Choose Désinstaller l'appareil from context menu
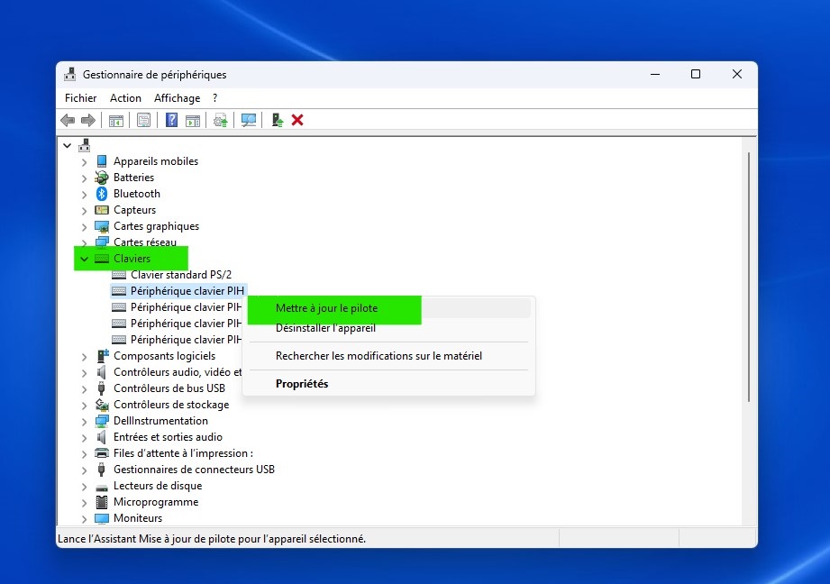Image resolution: width=830 pixels, height=584 pixels. click(x=325, y=328)
